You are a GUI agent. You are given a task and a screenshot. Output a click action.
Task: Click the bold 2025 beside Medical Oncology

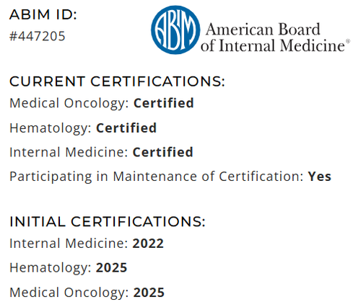[x=149, y=293]
